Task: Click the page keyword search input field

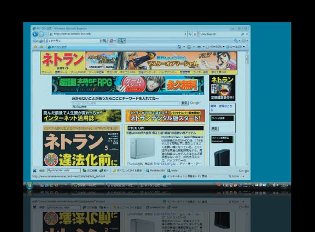Action: pos(126,103)
